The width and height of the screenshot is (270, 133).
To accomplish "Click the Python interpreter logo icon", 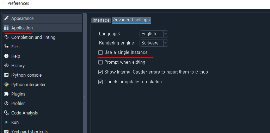I will (x=6, y=84).
